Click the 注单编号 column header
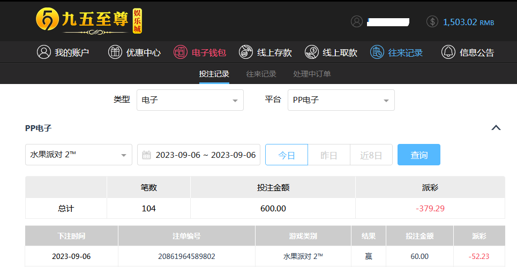 click(x=186, y=236)
